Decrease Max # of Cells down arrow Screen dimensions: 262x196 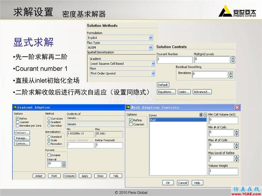tap(237, 148)
